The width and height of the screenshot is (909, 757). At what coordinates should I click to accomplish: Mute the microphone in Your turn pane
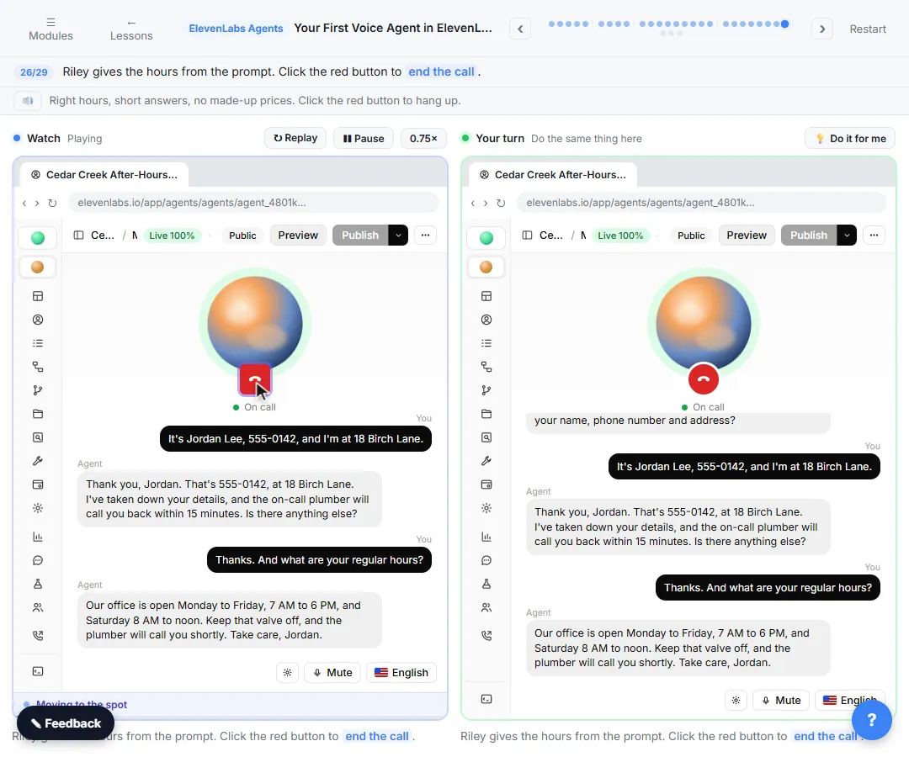point(780,701)
